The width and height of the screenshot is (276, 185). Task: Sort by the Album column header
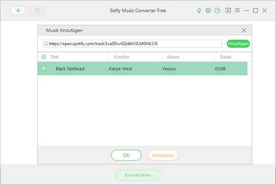point(173,57)
